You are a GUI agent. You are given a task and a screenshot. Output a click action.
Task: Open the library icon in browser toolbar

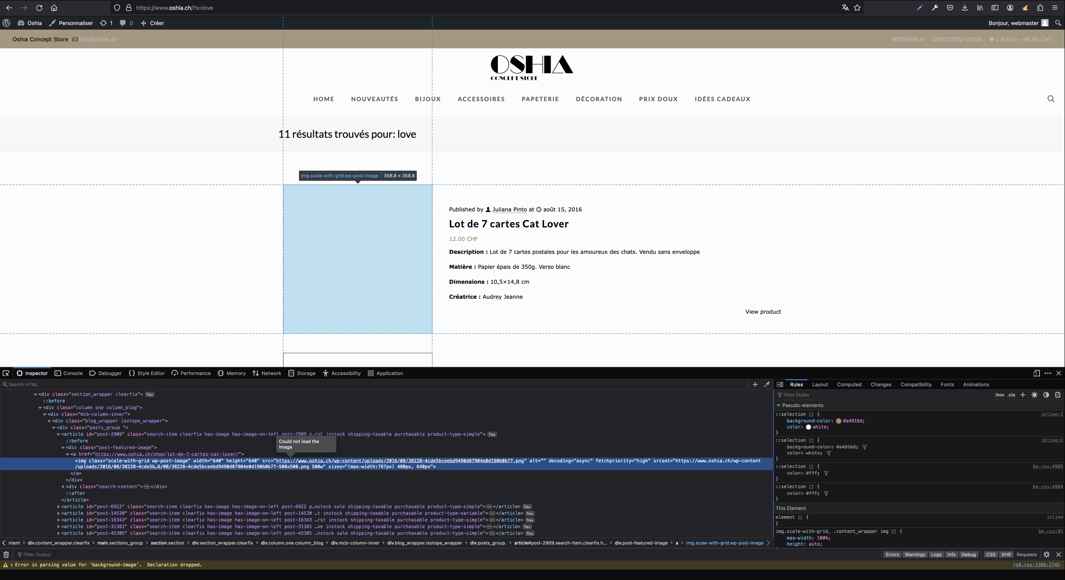click(x=980, y=7)
